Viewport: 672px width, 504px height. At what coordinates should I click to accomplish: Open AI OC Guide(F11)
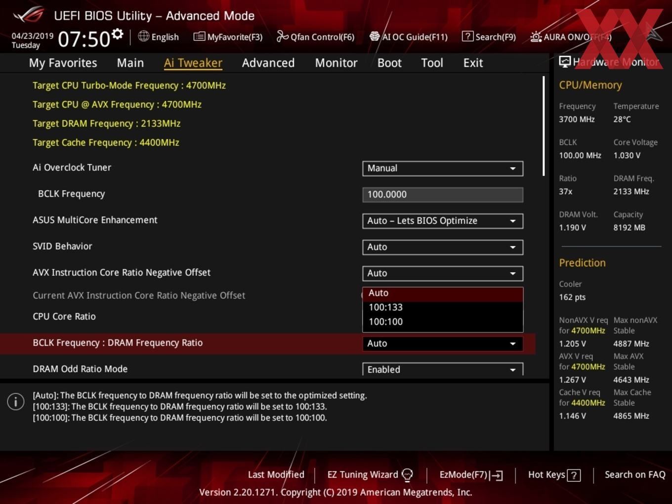(408, 37)
